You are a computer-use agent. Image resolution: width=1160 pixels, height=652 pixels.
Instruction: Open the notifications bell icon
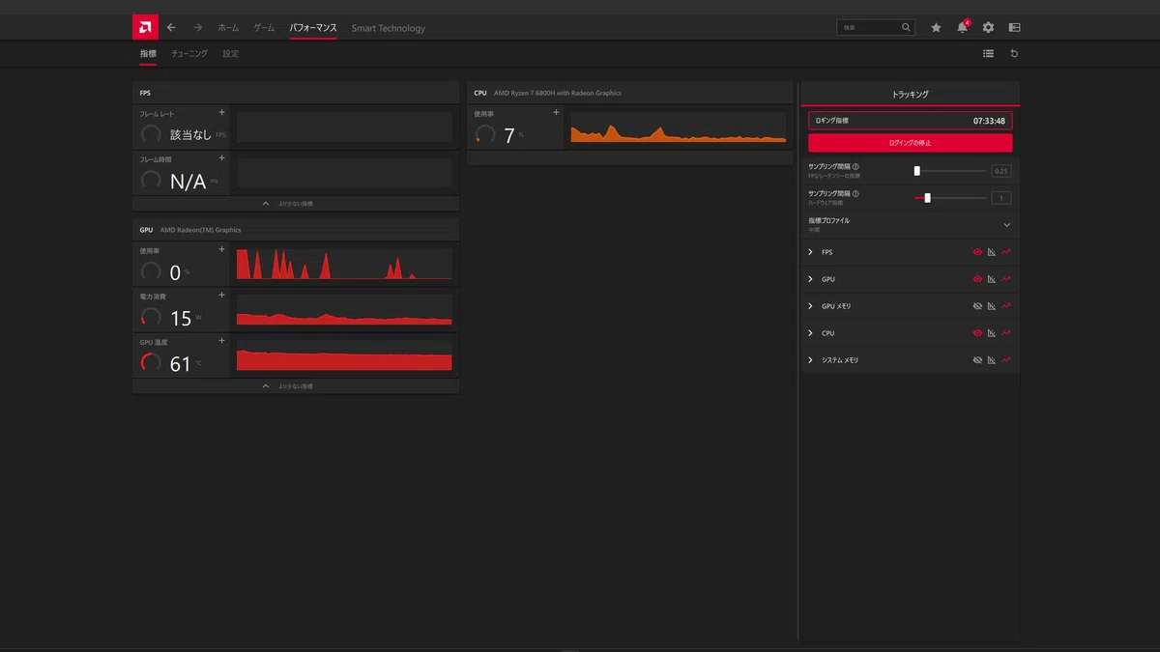tap(962, 27)
